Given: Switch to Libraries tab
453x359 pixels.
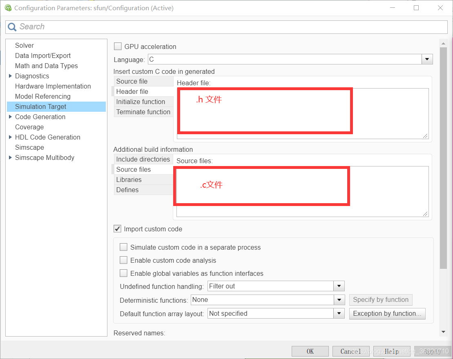Looking at the screenshot, I should [144, 179].
